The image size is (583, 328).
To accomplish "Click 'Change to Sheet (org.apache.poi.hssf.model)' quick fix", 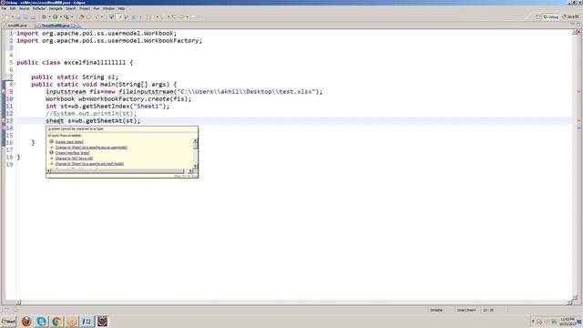I will (89, 164).
